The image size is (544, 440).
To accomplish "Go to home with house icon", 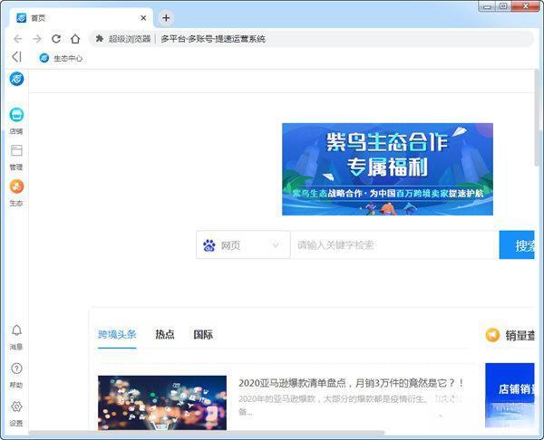I will click(75, 39).
